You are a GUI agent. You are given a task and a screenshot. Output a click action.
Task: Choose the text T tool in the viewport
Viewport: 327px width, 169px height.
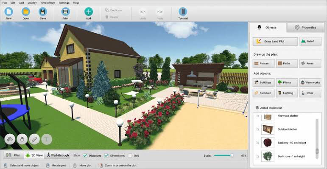click(47, 139)
